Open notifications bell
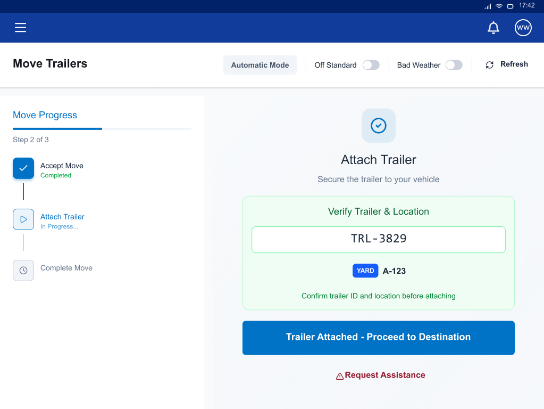The height and width of the screenshot is (409, 544). [493, 28]
